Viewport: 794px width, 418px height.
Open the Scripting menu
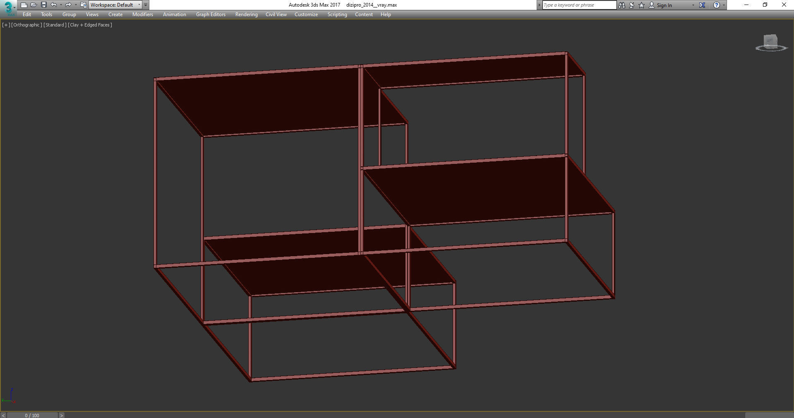(337, 14)
